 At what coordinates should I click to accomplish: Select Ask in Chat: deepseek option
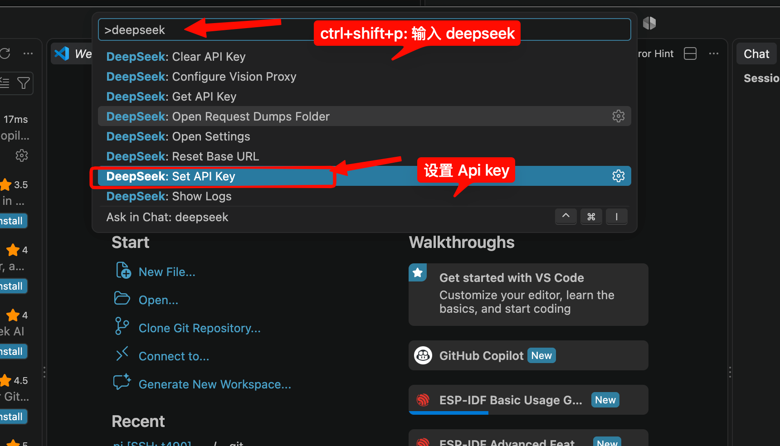click(365, 217)
